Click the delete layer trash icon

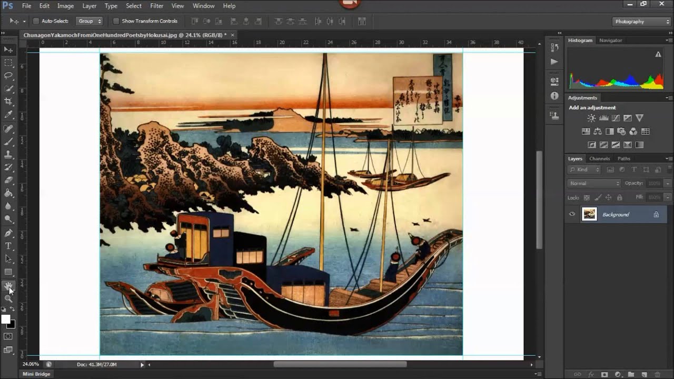click(658, 374)
